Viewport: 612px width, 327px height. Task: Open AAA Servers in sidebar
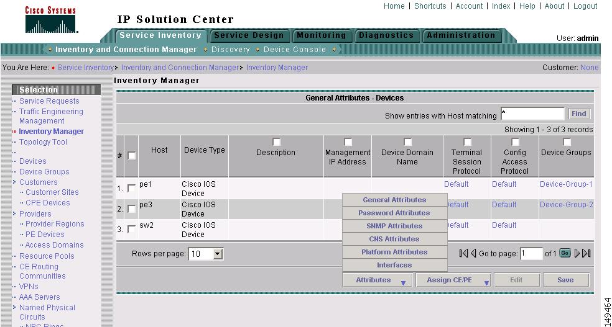point(39,297)
